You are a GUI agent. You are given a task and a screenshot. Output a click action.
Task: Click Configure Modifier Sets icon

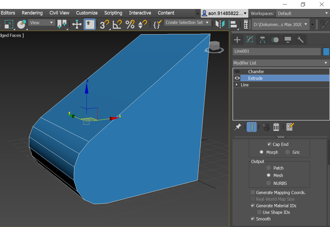tap(290, 127)
